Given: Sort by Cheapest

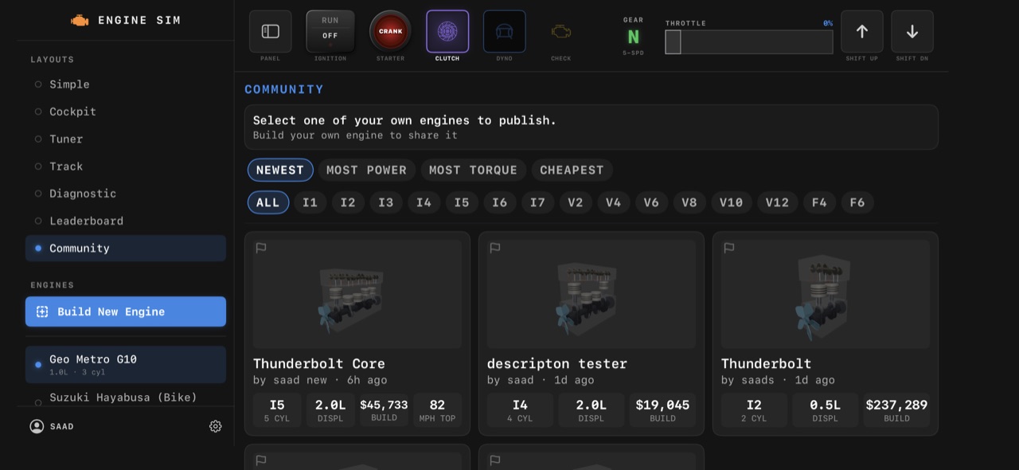Looking at the screenshot, I should point(572,170).
